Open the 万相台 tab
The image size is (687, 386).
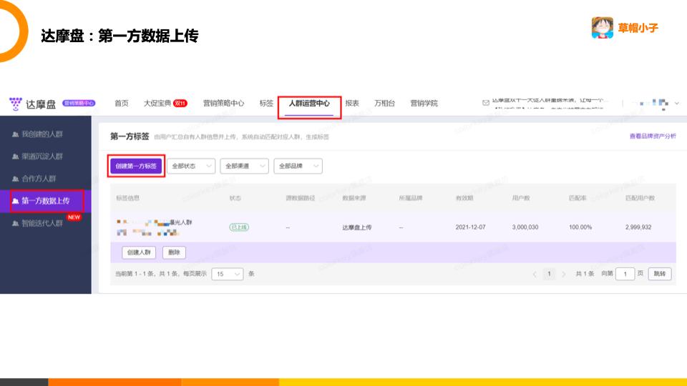pos(385,103)
